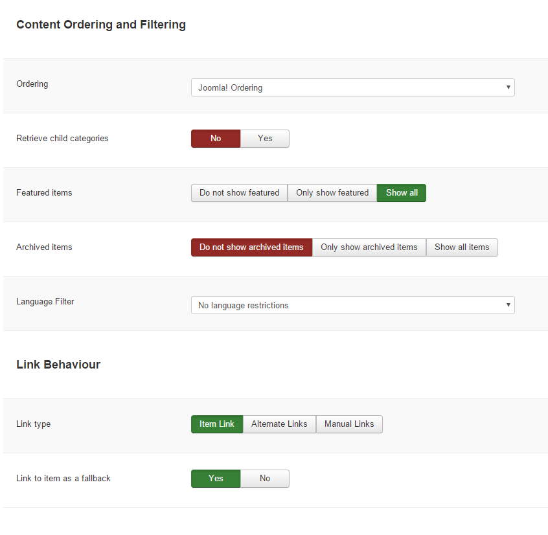Click No language restrictions select box
Image resolution: width=548 pixels, height=535 pixels.
(352, 305)
